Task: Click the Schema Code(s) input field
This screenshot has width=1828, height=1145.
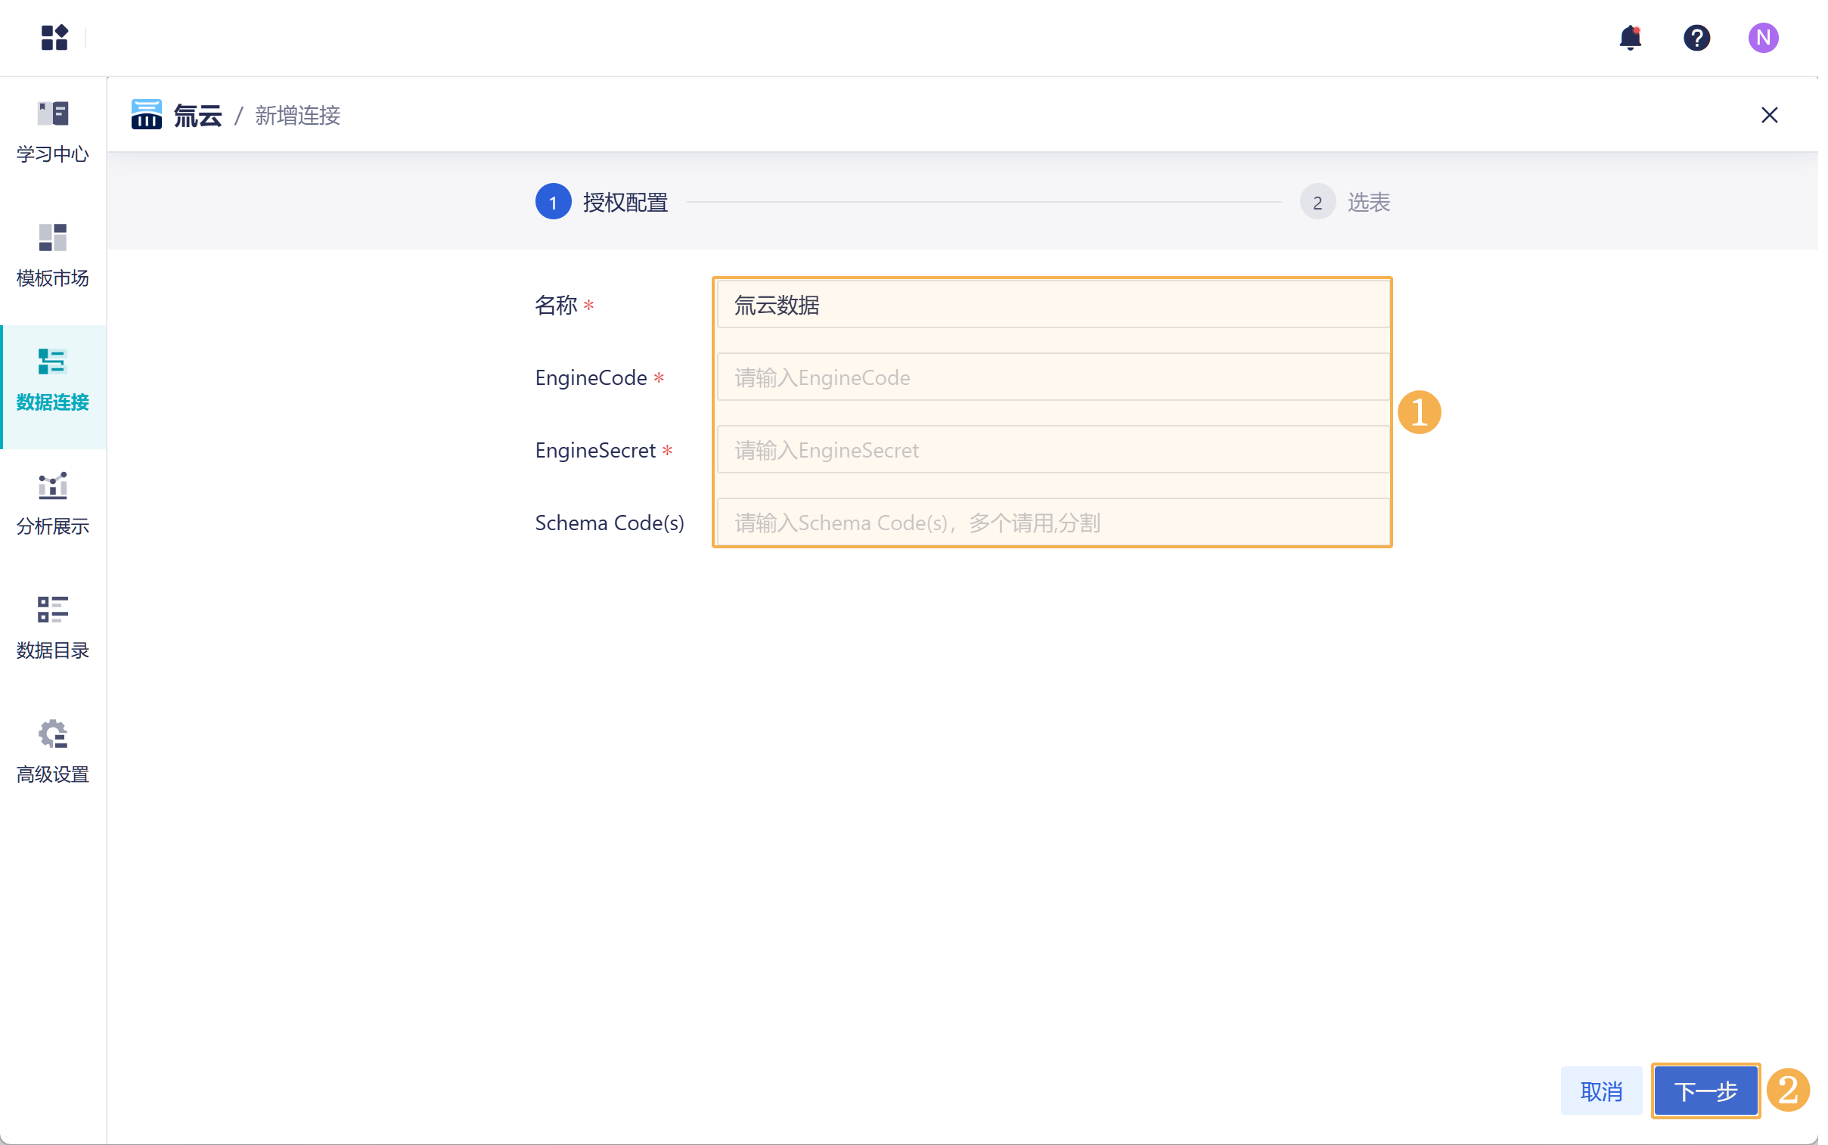Action: [1053, 523]
